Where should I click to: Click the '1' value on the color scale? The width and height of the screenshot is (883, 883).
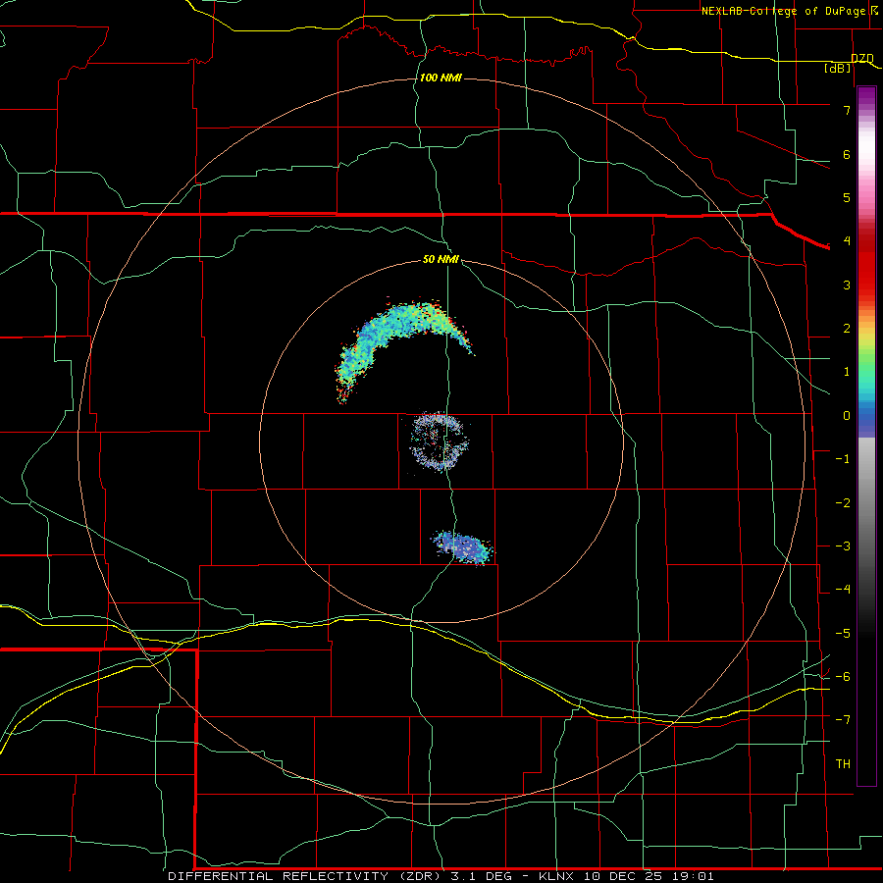coord(847,372)
